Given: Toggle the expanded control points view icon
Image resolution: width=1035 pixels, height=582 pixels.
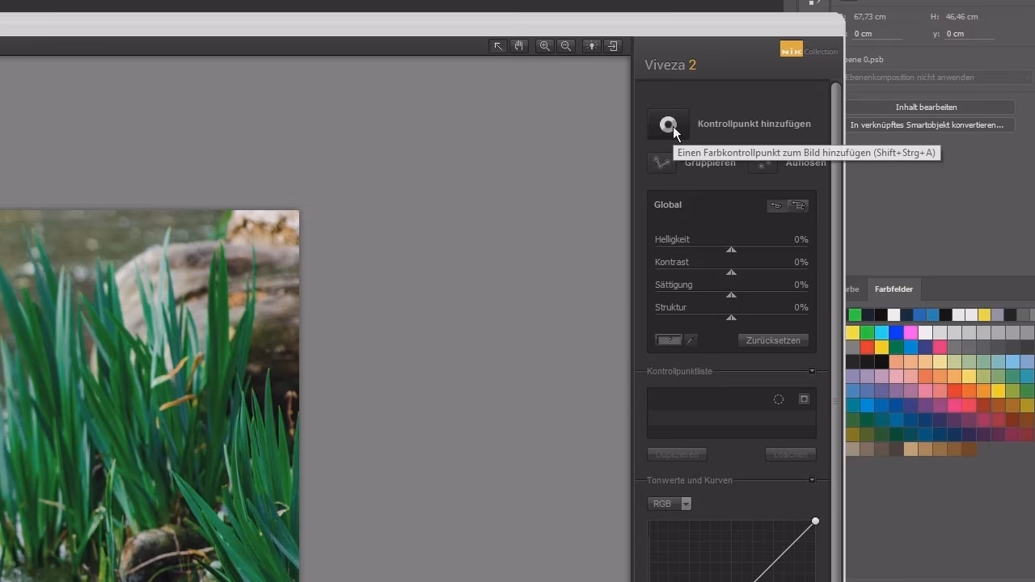Looking at the screenshot, I should point(799,205).
